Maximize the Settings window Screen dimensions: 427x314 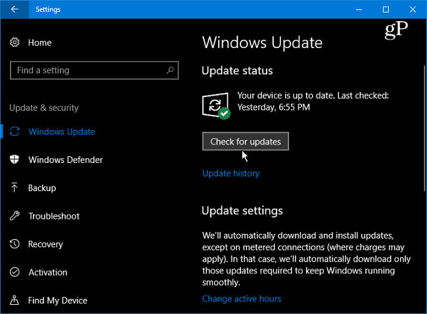click(x=386, y=10)
